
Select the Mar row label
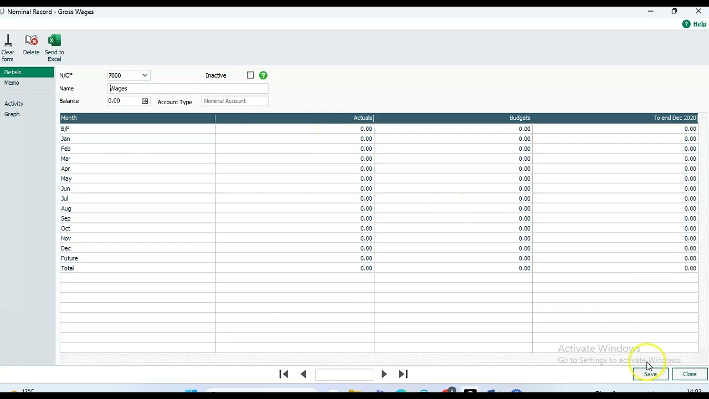coord(65,158)
